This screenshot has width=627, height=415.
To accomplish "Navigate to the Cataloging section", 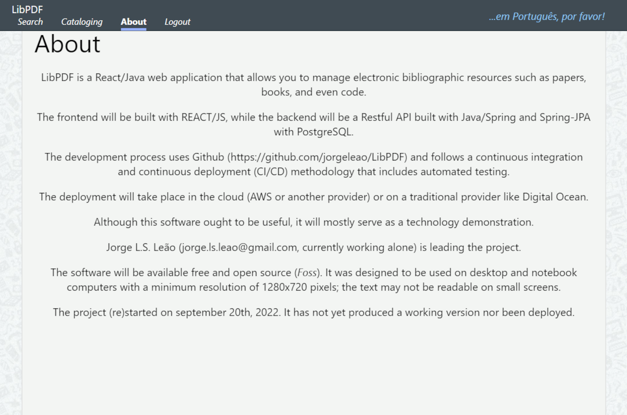I will pos(81,22).
